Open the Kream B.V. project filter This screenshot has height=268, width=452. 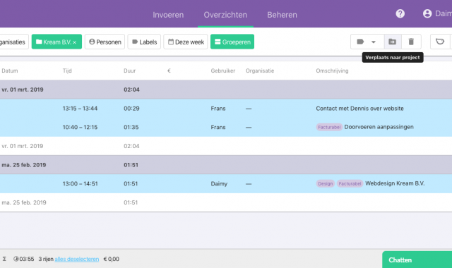(56, 42)
